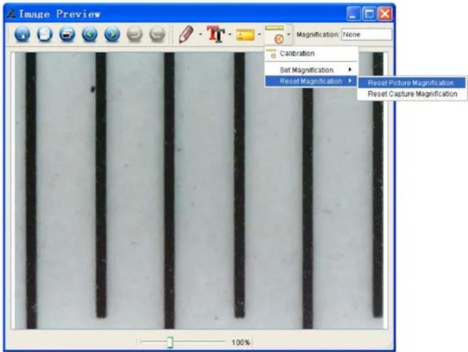Click the grayed Redo icon
The image size is (468, 352).
point(157,34)
